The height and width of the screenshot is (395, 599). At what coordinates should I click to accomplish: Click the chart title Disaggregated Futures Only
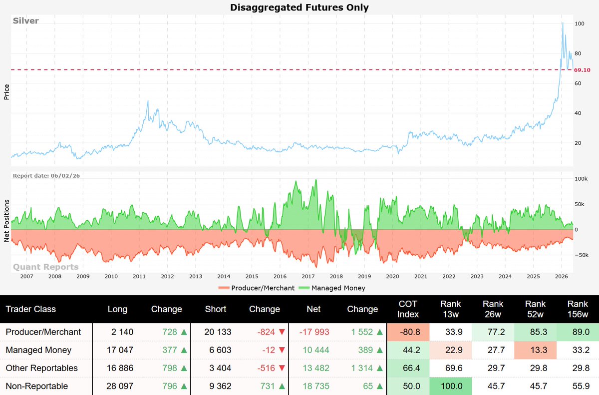pyautogui.click(x=299, y=7)
